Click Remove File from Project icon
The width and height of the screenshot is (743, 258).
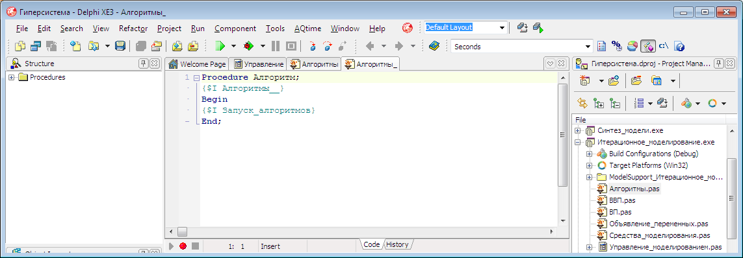click(193, 46)
